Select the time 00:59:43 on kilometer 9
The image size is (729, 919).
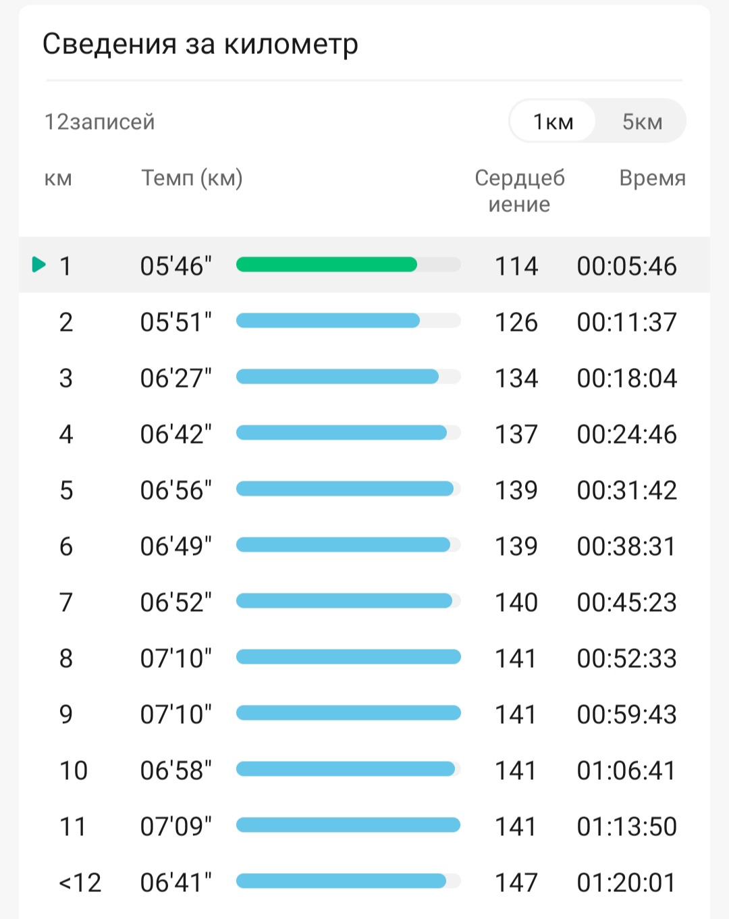point(626,714)
